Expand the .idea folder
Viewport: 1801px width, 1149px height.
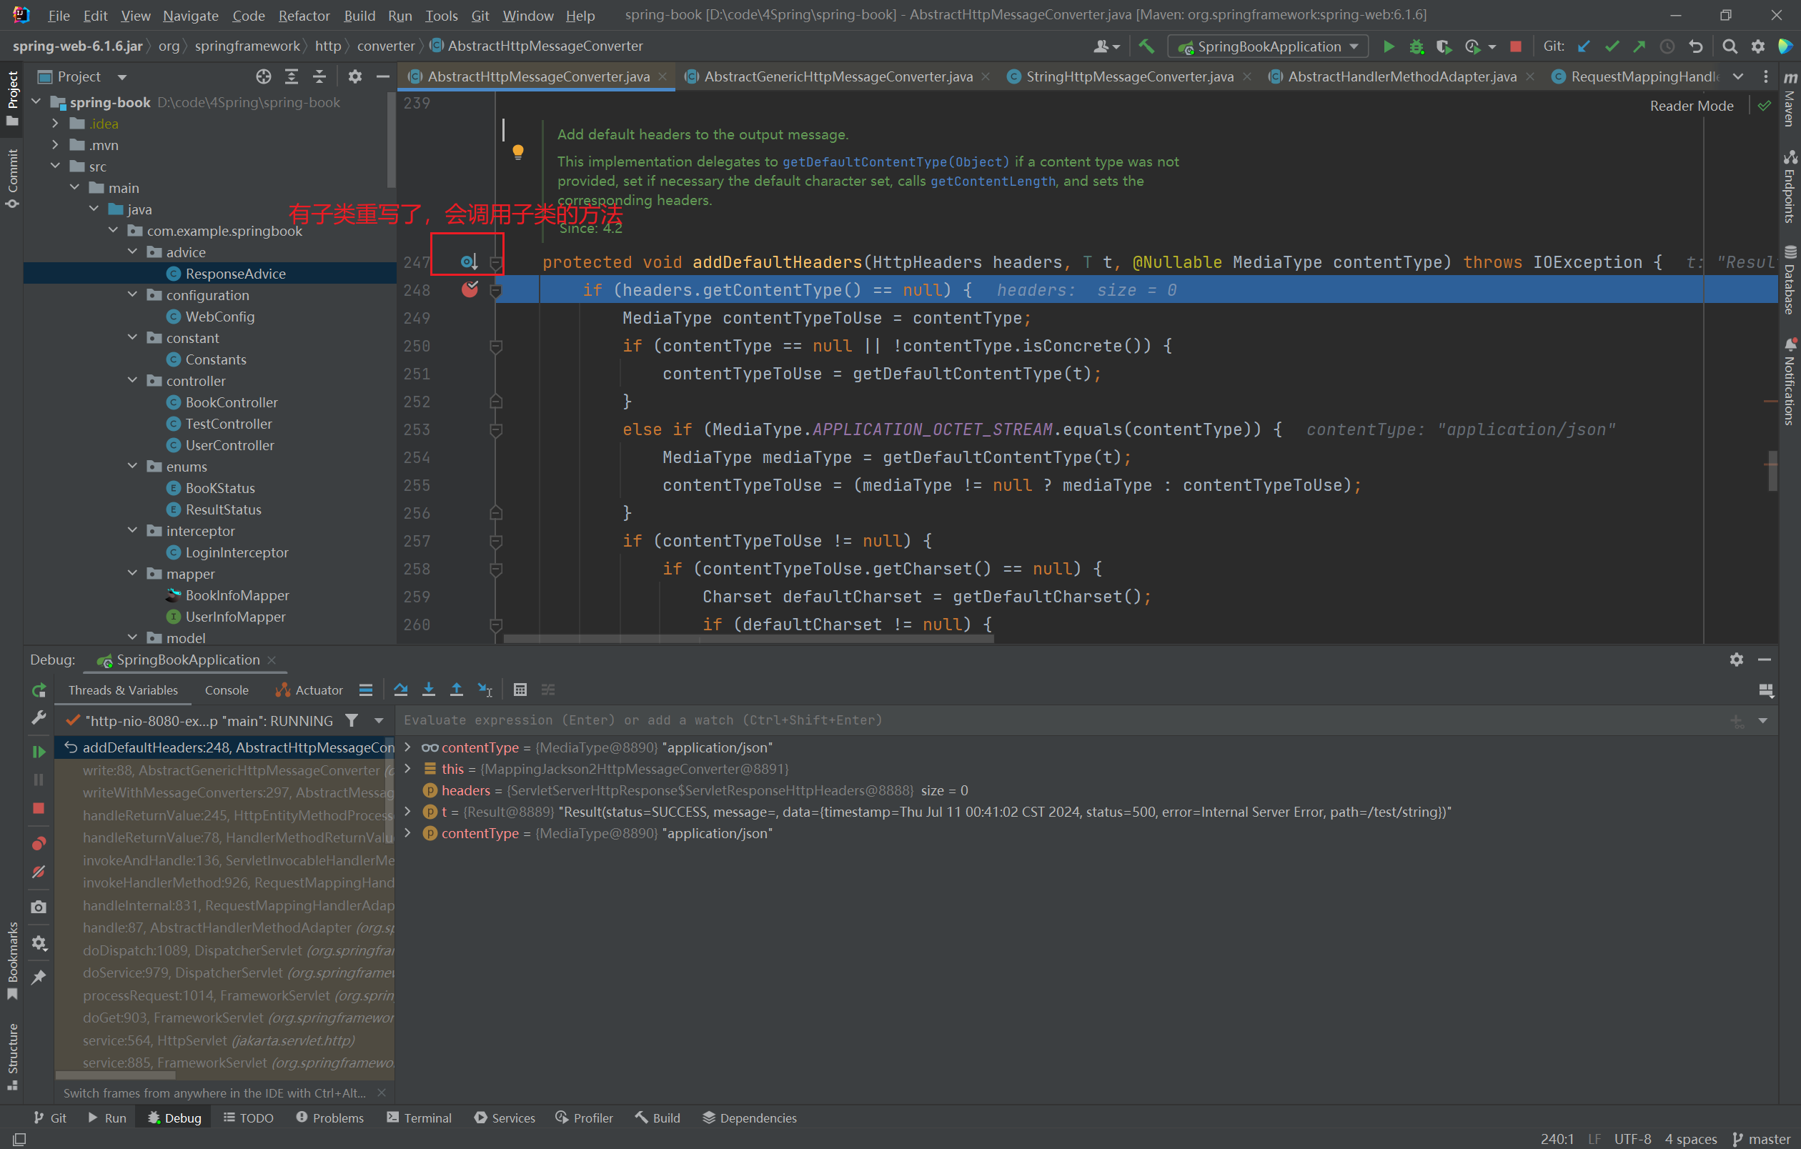55,124
